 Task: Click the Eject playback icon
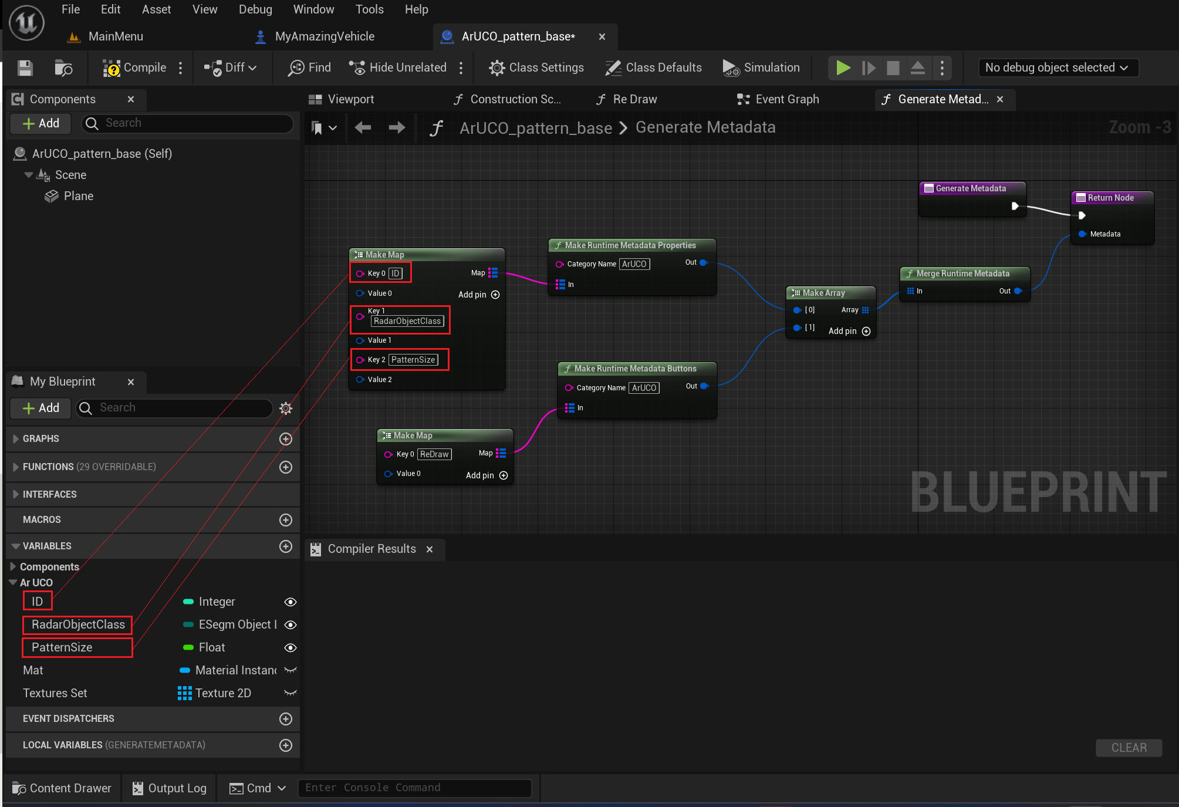918,68
